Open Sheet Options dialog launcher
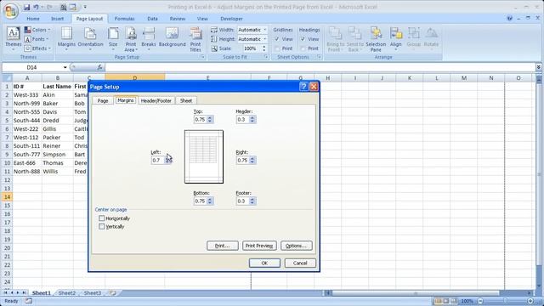The width and height of the screenshot is (544, 306). click(319, 57)
